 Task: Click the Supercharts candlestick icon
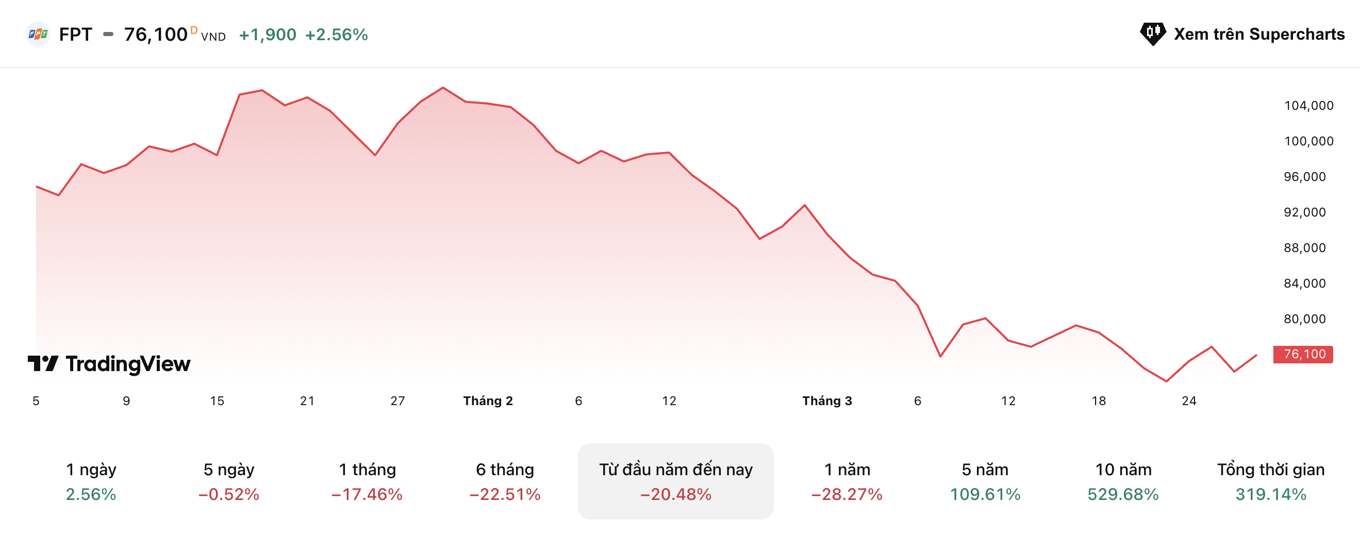[1153, 34]
